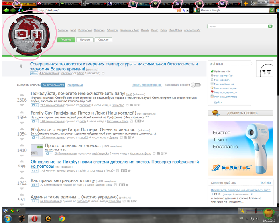The width and height of the screenshot is (279, 223).
Task: Open the Просто оставлю это здесь thumbnail
Action: click(37, 150)
